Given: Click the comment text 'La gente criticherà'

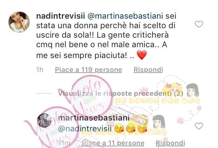Looking at the screenshot, I should 133,35.
